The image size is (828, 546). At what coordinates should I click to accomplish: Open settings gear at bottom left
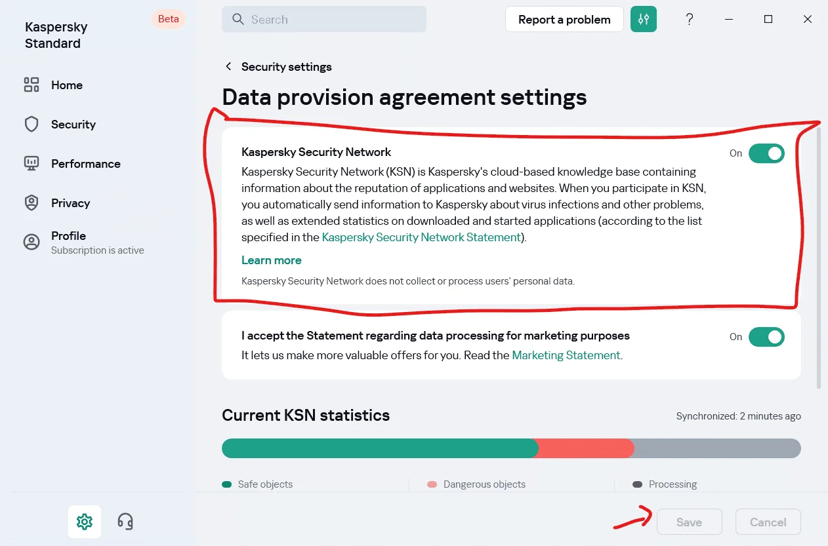pyautogui.click(x=85, y=522)
